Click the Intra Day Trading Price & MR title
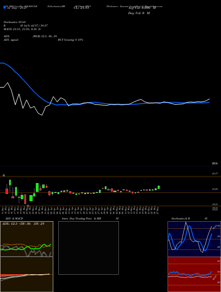Screen dimensions: 221x292 [90, 219]
